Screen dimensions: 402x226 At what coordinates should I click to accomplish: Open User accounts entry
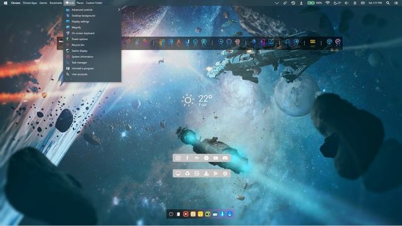pyautogui.click(x=92, y=74)
